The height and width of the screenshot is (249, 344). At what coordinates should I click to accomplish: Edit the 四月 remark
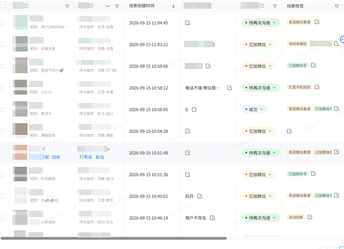(200, 196)
